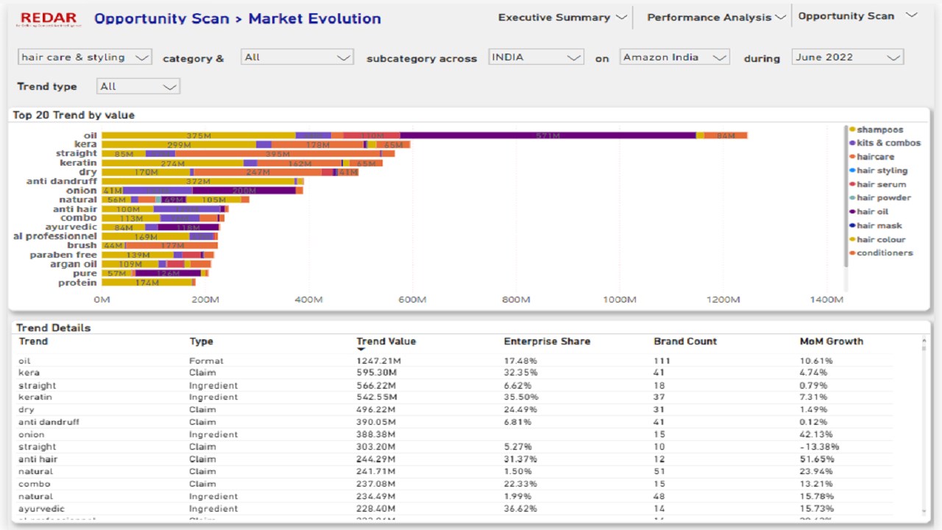
Task: Sort table by Trend Value column
Action: click(386, 342)
